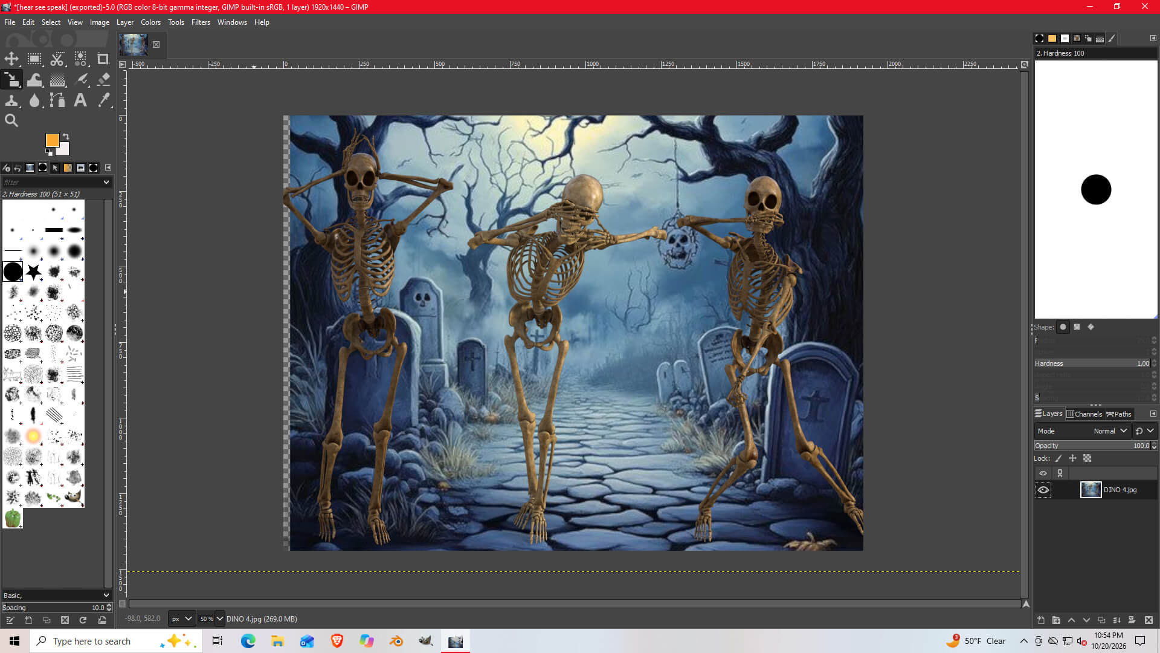Select the Text tool

(x=80, y=100)
